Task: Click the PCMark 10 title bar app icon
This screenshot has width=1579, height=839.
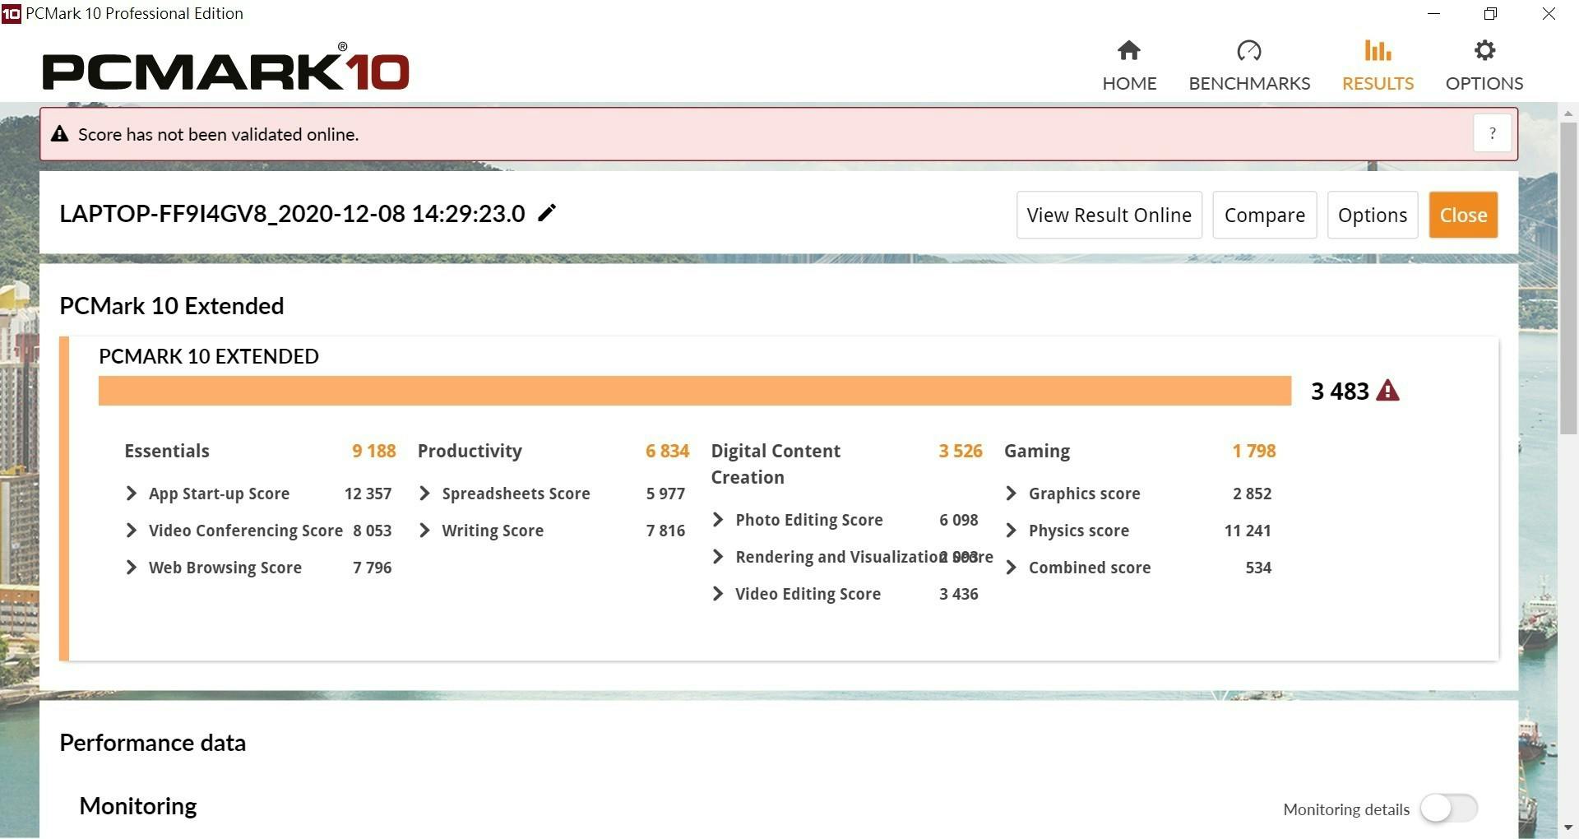Action: pyautogui.click(x=12, y=13)
